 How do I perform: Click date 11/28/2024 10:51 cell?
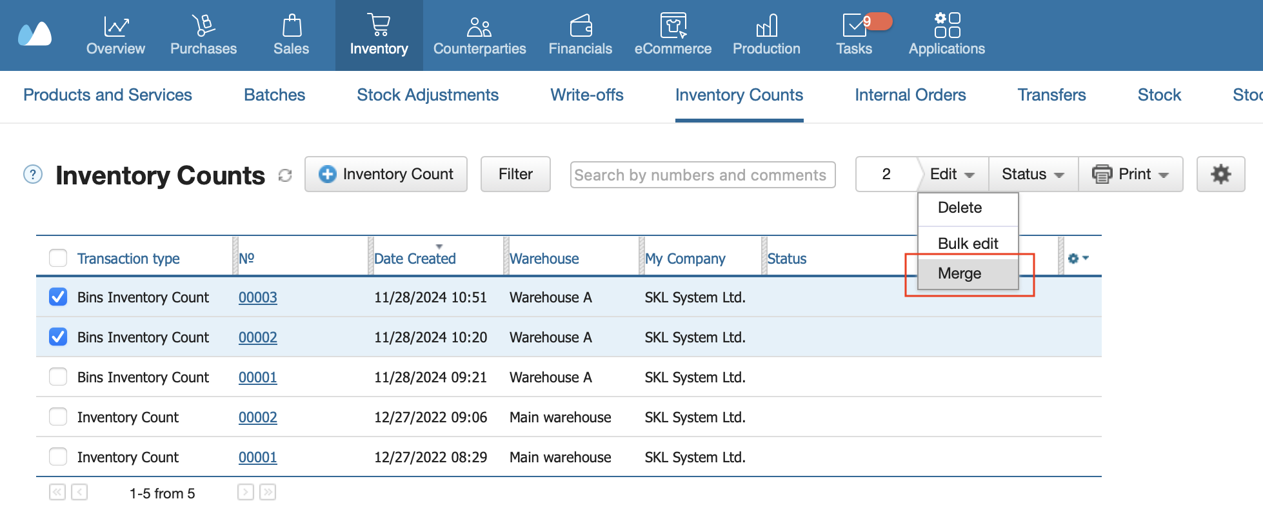point(430,297)
